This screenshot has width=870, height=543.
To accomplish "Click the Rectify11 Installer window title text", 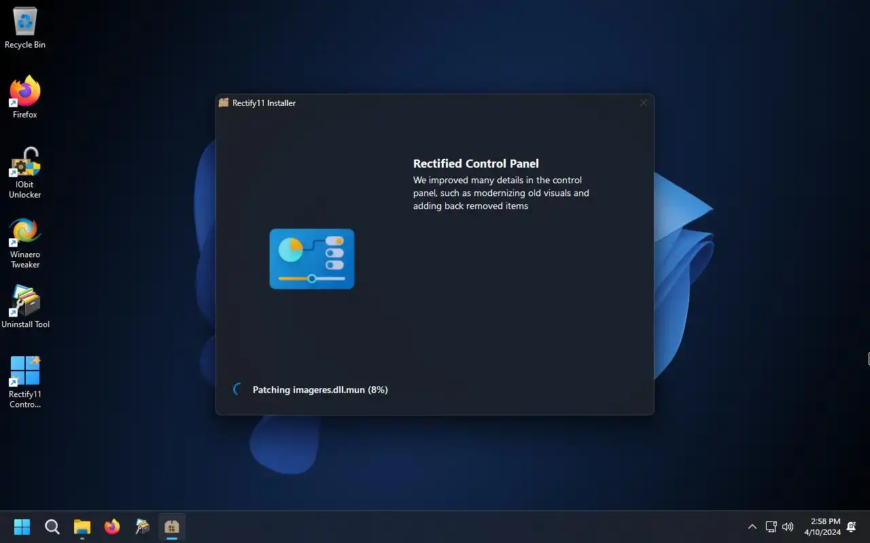I will tap(264, 103).
